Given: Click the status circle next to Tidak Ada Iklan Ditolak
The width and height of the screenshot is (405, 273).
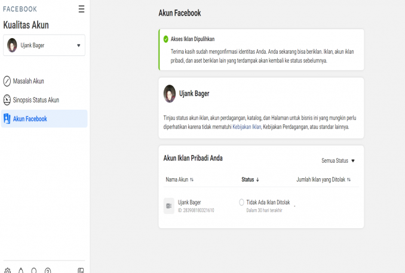Looking at the screenshot, I should (242, 203).
